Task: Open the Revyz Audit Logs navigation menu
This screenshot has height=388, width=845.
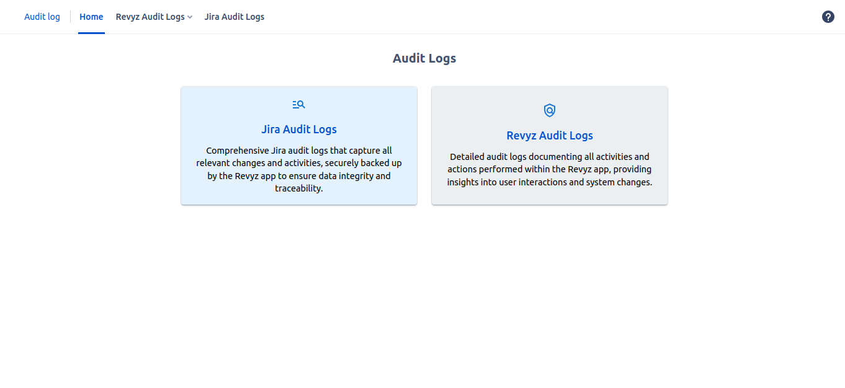Action: coord(150,17)
